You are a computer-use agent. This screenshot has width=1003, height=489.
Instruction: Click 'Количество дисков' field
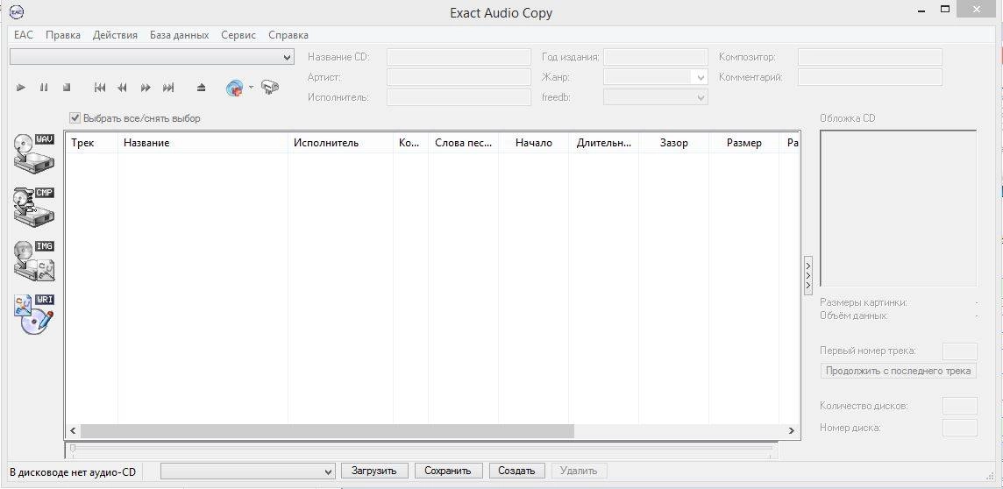[959, 406]
